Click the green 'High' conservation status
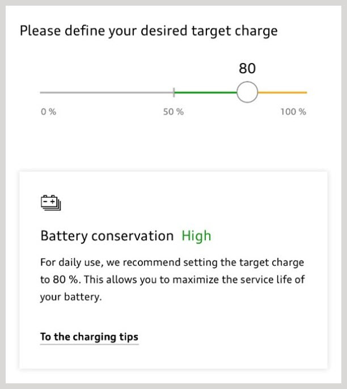The width and height of the screenshot is (347, 389). click(x=196, y=236)
